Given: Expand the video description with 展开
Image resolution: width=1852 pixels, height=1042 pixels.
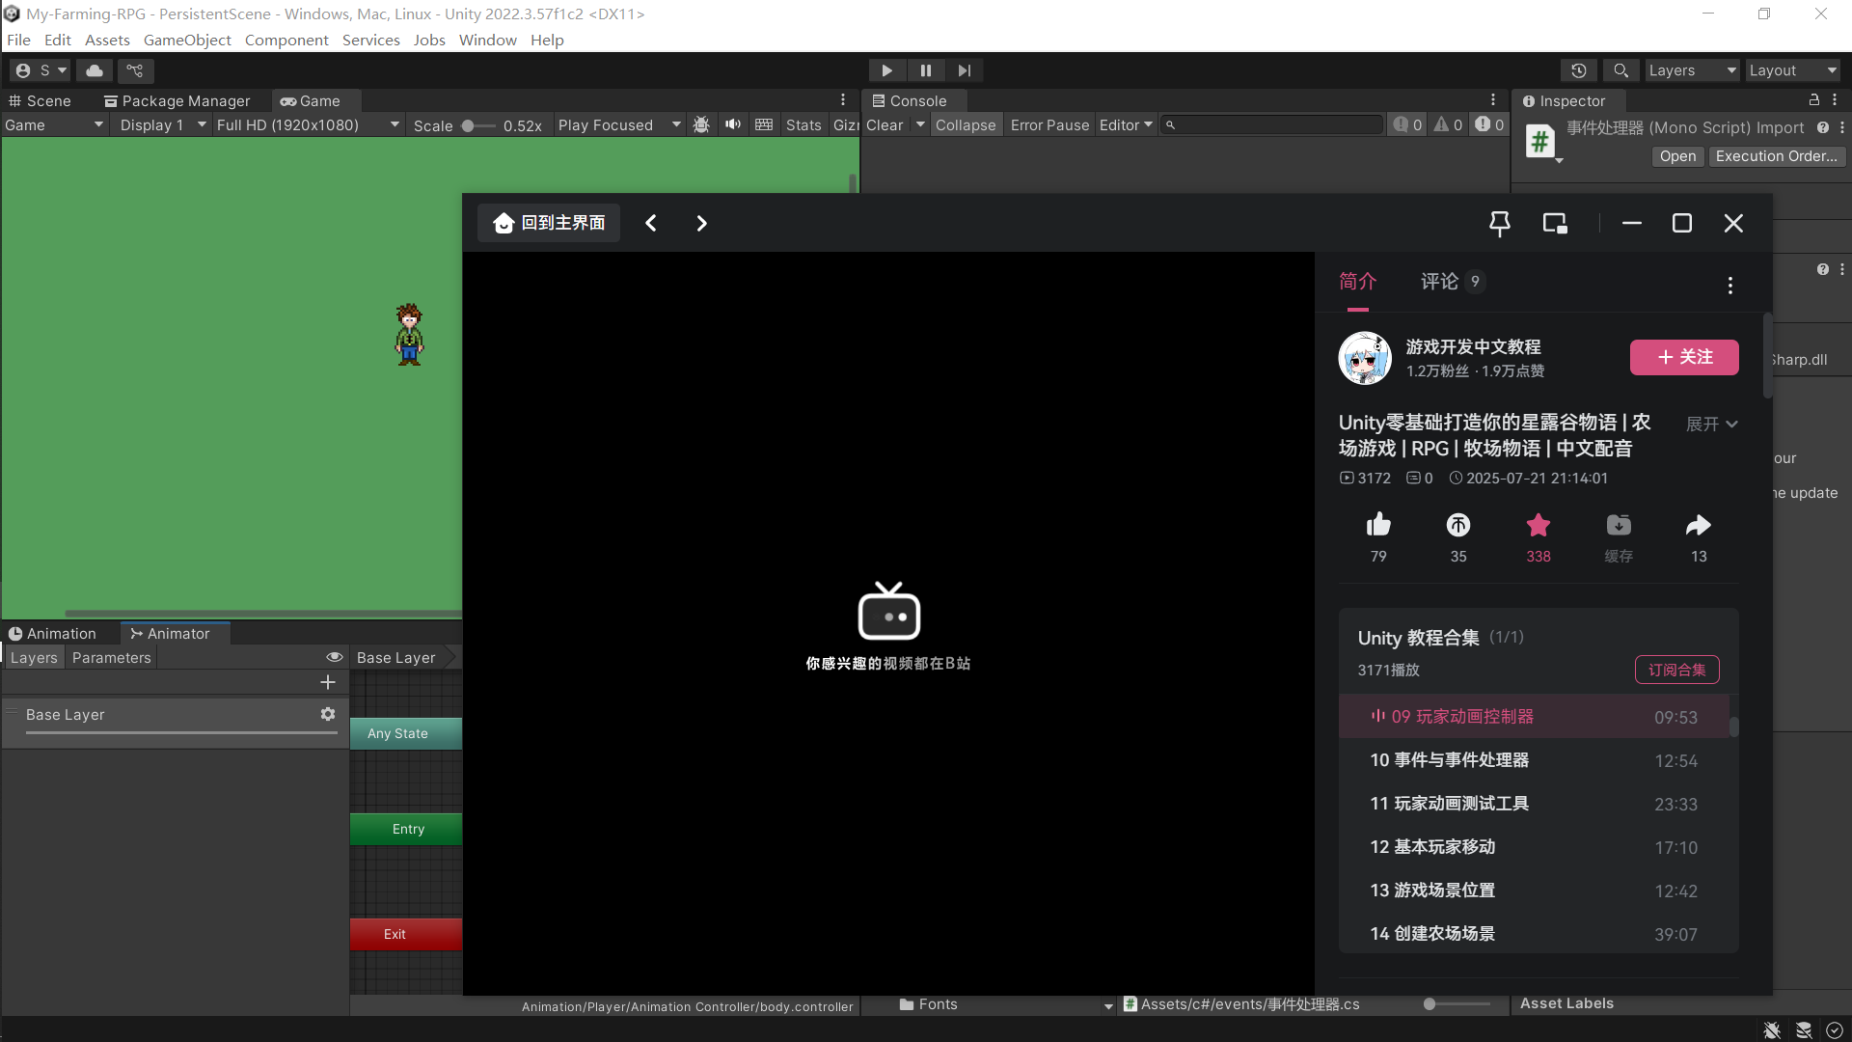Looking at the screenshot, I should (1711, 425).
